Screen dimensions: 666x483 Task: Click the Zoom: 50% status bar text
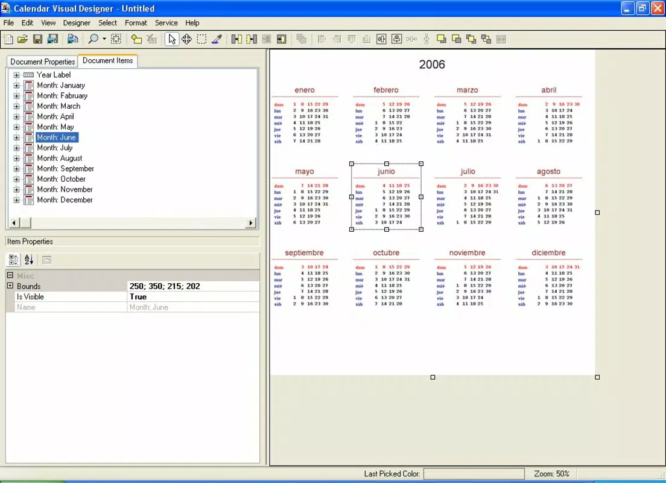pos(551,474)
